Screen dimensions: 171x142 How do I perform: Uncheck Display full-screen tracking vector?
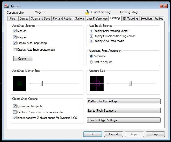91,36
